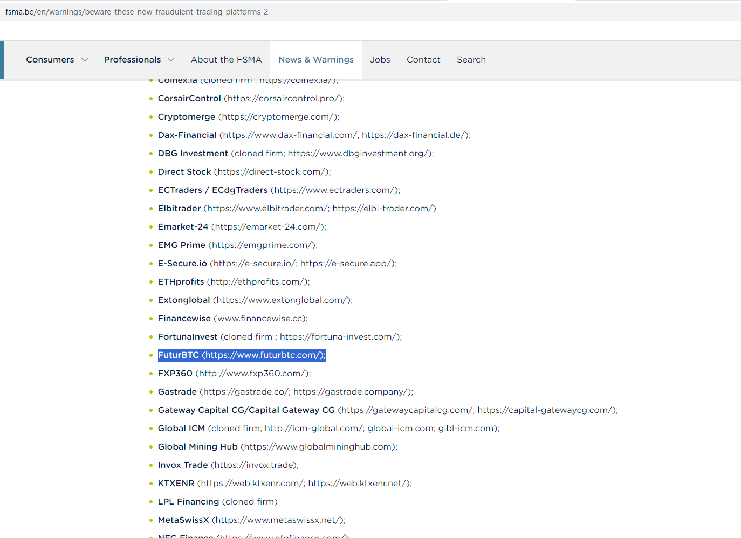The image size is (741, 538).
Task: Open the Search option in navigation
Action: point(471,60)
